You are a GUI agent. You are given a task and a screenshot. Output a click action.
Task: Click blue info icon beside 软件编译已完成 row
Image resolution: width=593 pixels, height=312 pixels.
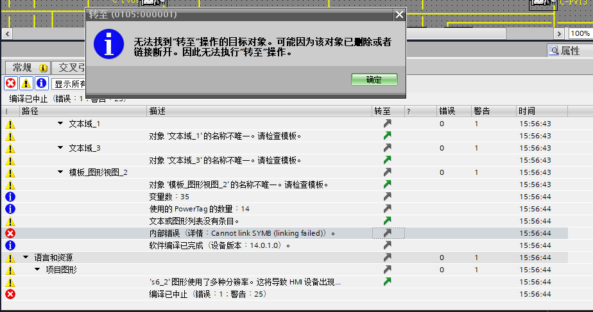tap(10, 245)
